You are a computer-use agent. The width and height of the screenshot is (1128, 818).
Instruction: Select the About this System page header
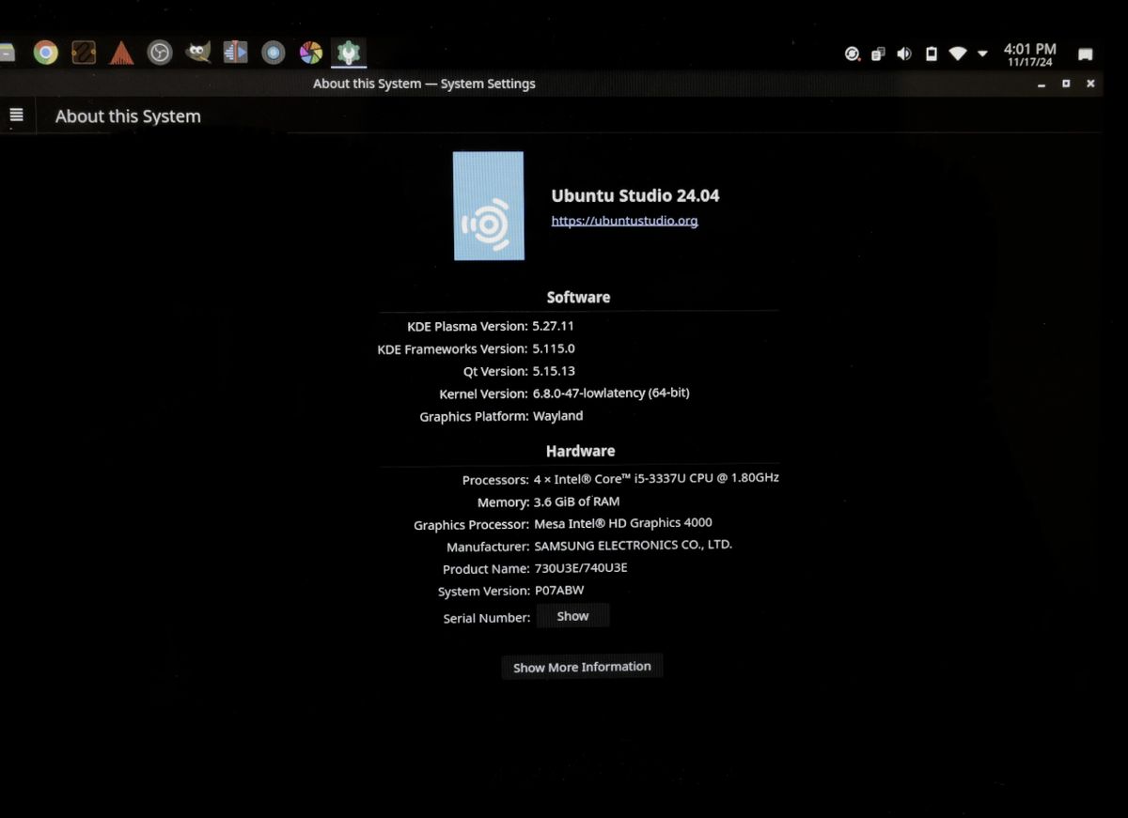(x=128, y=116)
